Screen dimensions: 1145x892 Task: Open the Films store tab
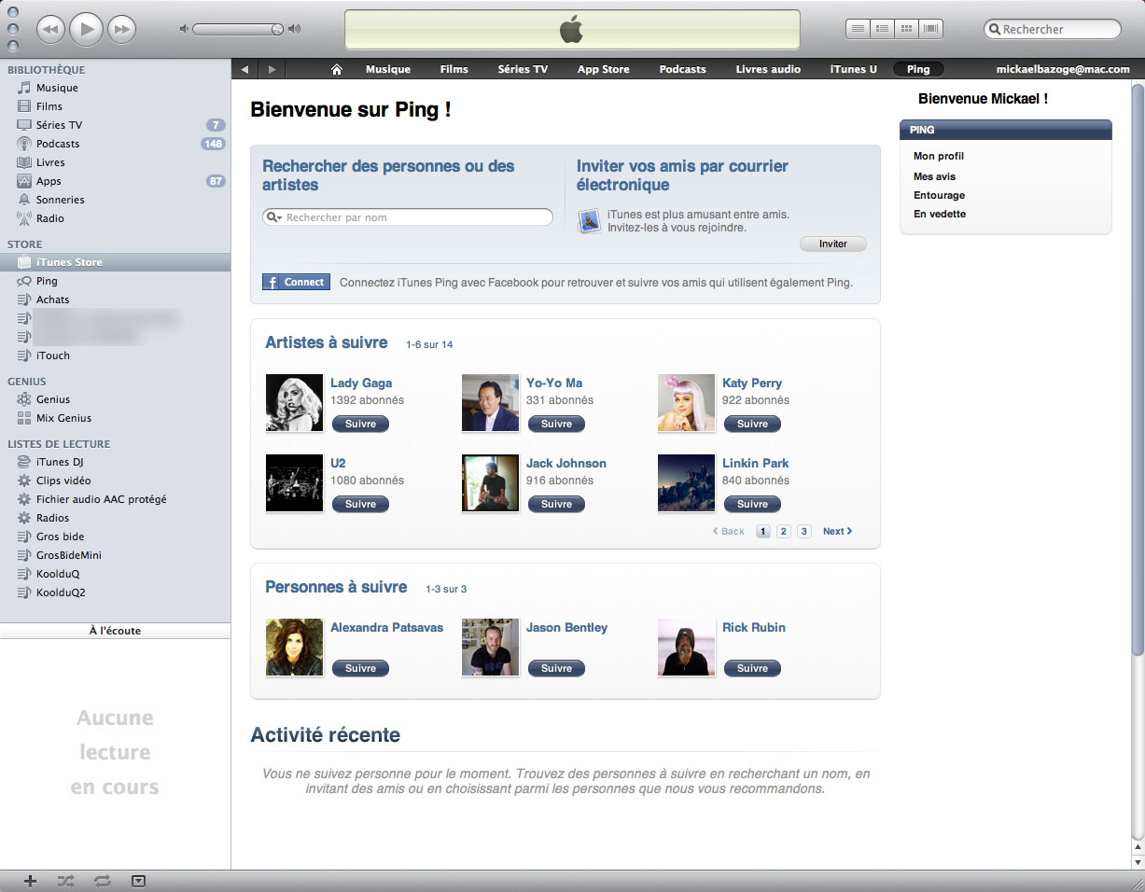coord(454,69)
